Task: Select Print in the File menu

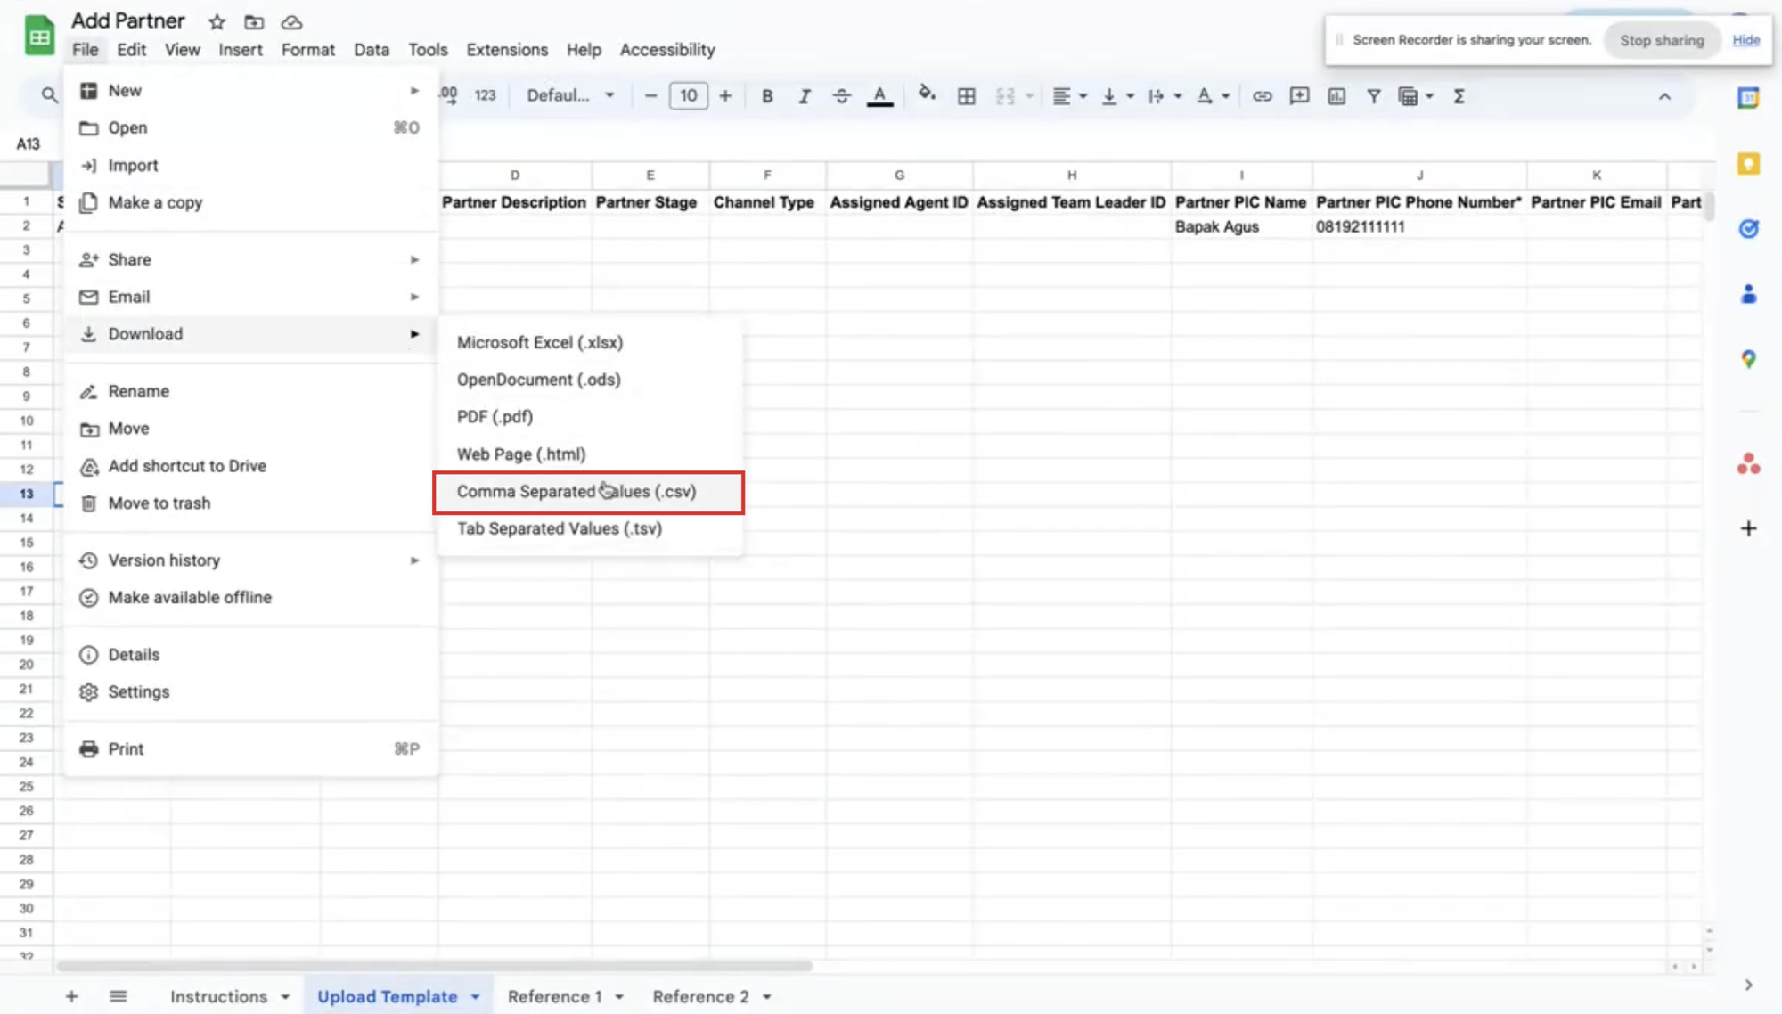Action: [x=250, y=749]
